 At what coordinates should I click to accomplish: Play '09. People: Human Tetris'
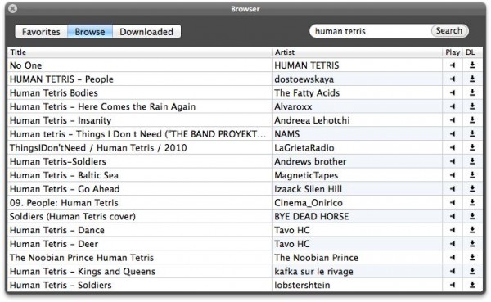[453, 203]
